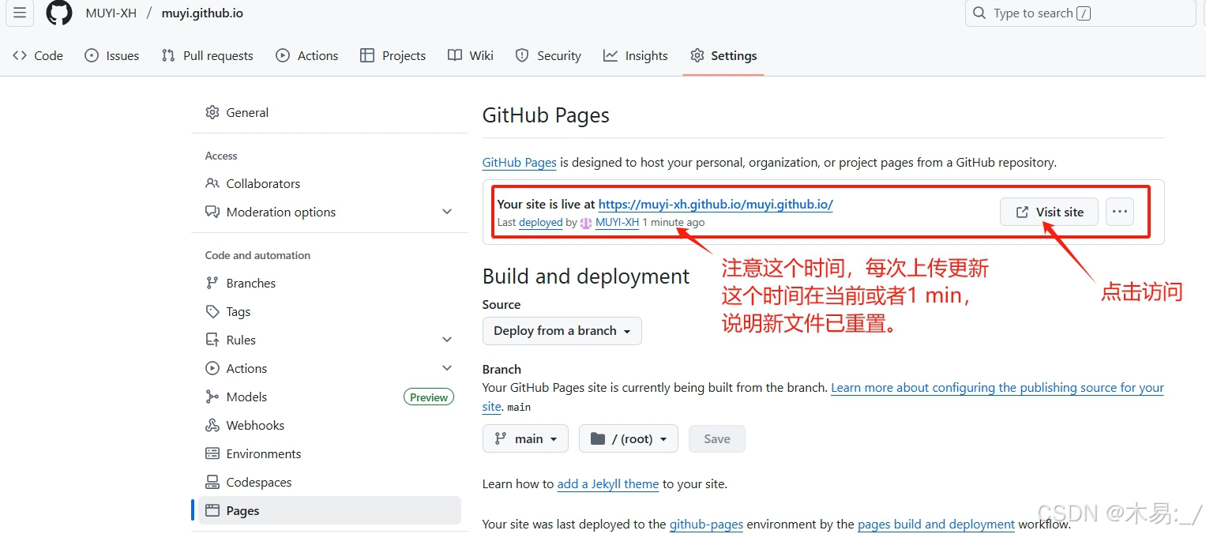Screen dimensions: 1206x534
Task: Open sidebar Actions settings
Action: coord(329,368)
